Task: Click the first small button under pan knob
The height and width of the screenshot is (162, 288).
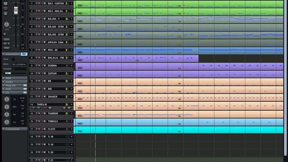Action: 4,34
